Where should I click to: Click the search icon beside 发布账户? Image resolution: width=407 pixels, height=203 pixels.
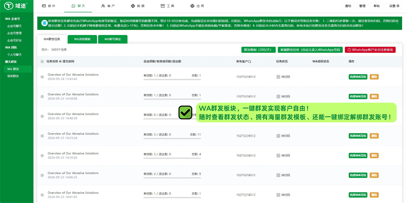point(250,62)
